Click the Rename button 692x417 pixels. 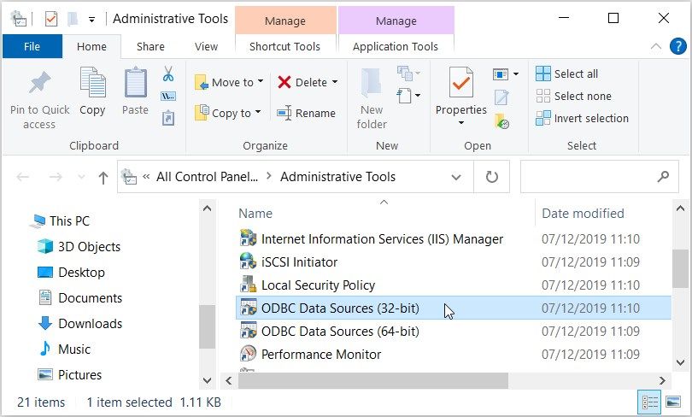pos(307,113)
